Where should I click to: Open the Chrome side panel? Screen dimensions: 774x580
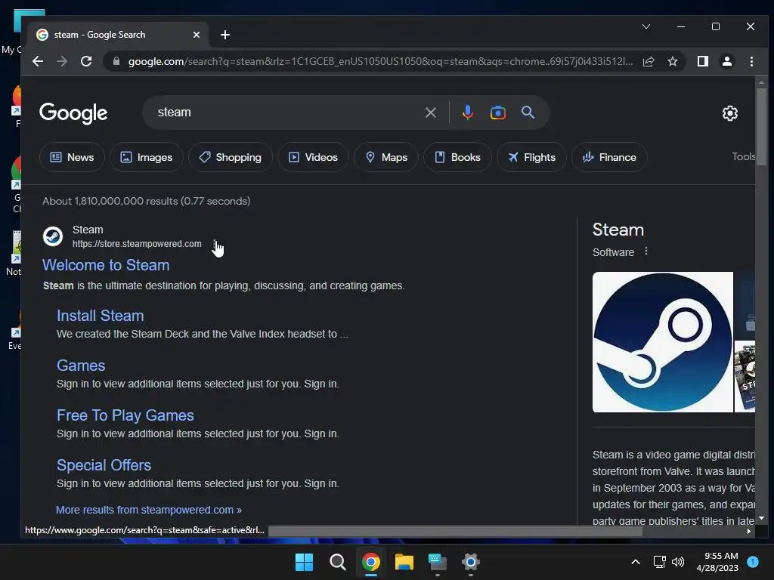pos(702,61)
